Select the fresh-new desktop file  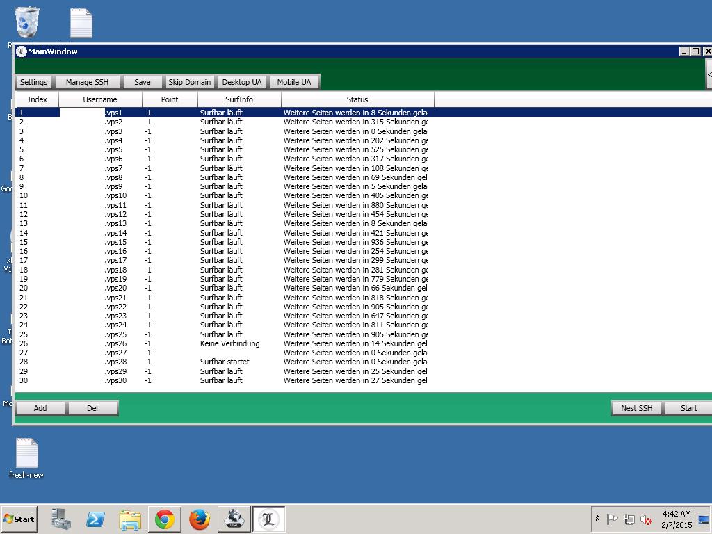click(26, 459)
